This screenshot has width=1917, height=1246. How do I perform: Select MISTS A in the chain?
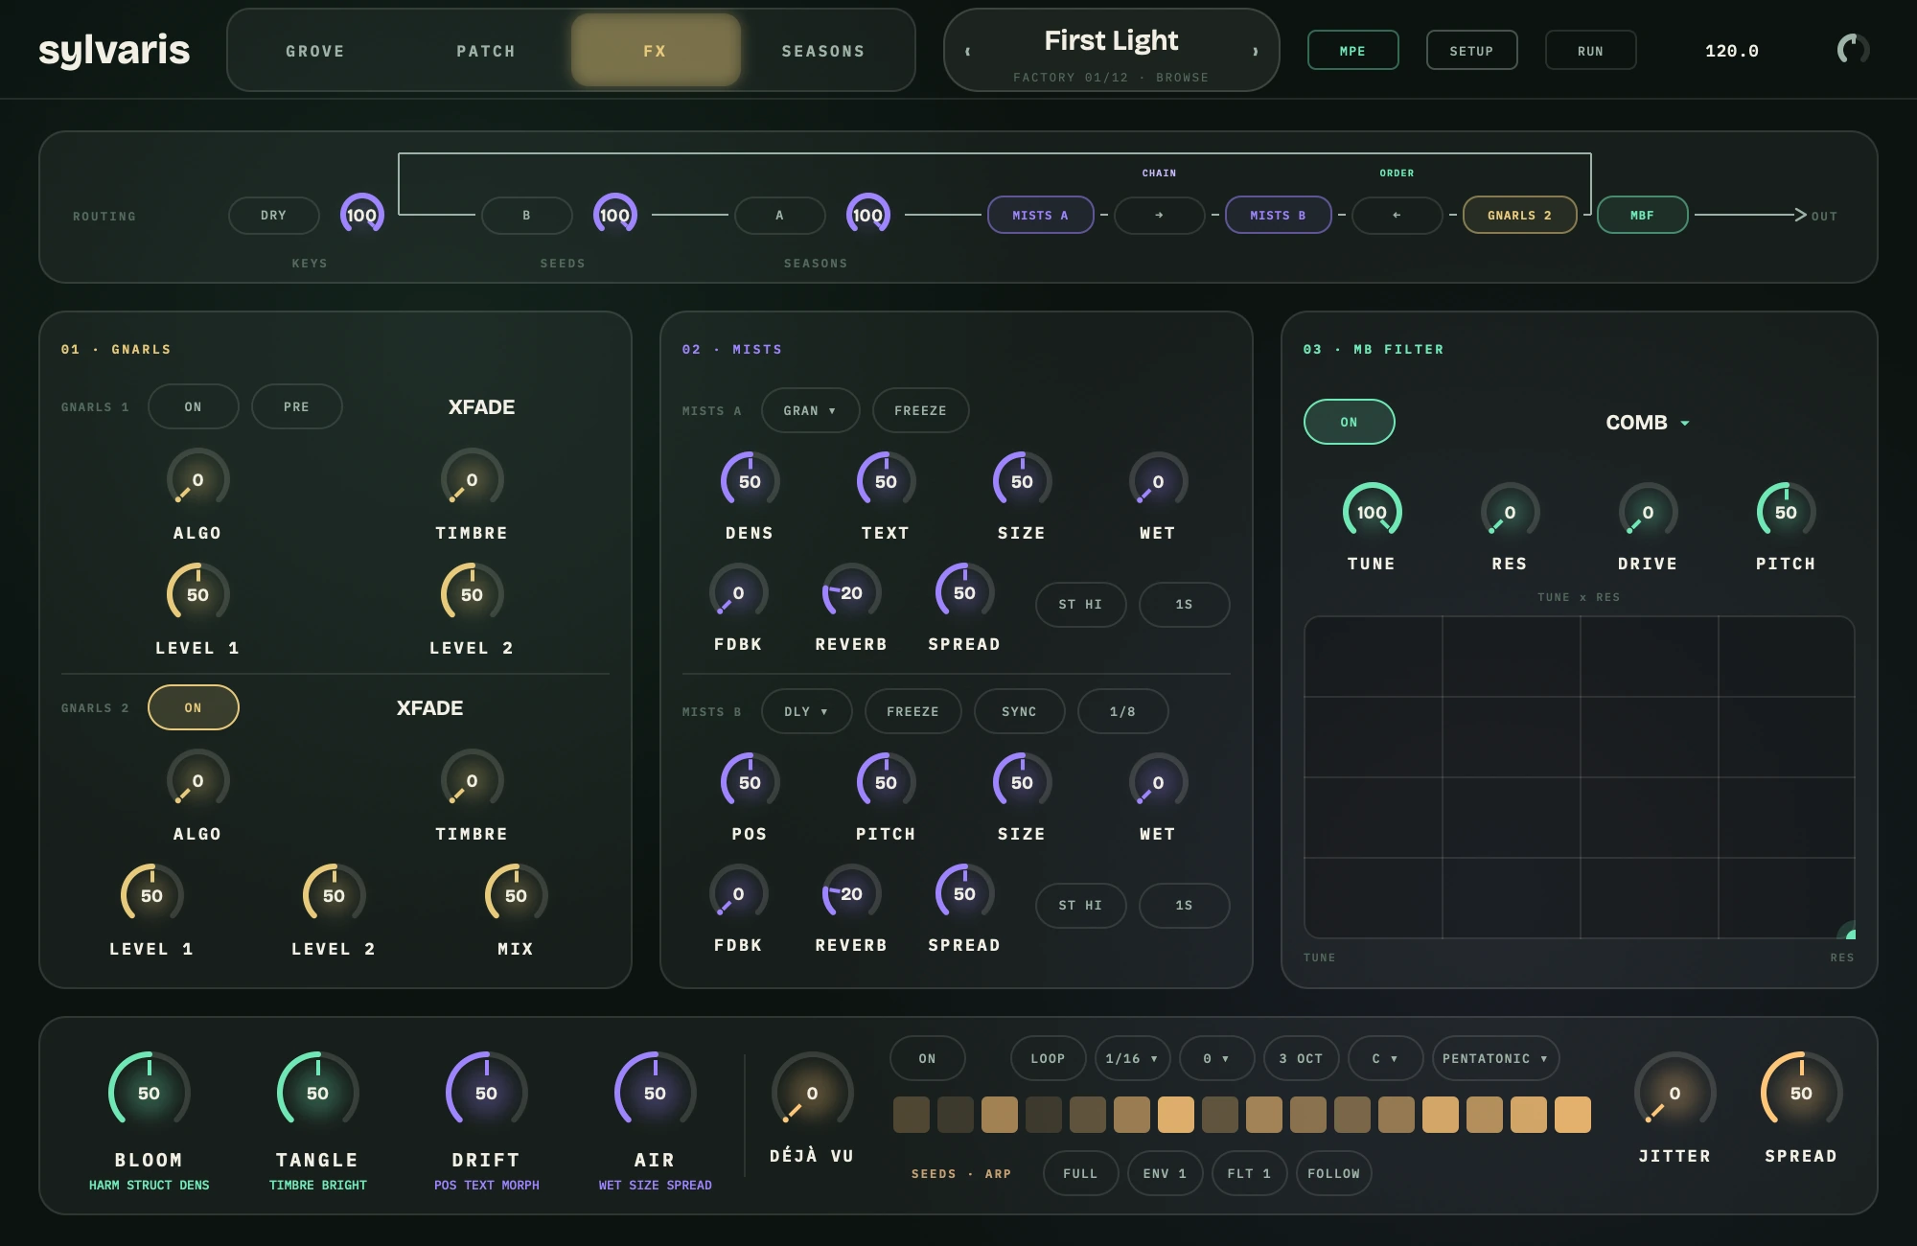1041,215
